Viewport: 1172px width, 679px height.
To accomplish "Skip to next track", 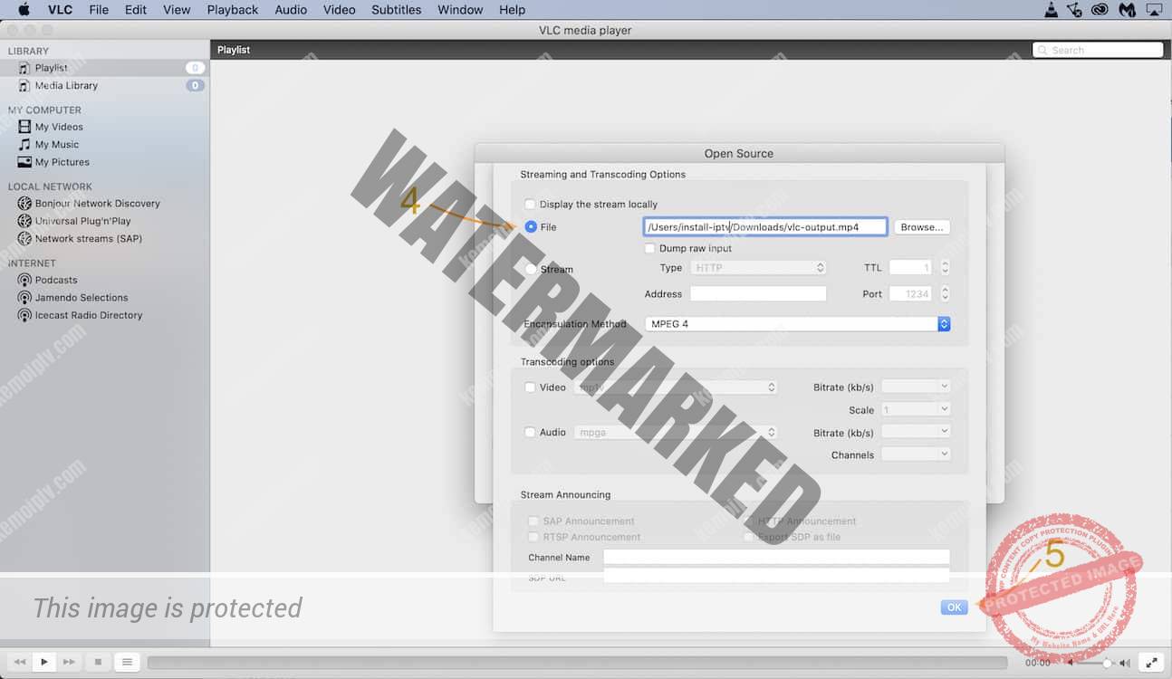I will coord(69,663).
